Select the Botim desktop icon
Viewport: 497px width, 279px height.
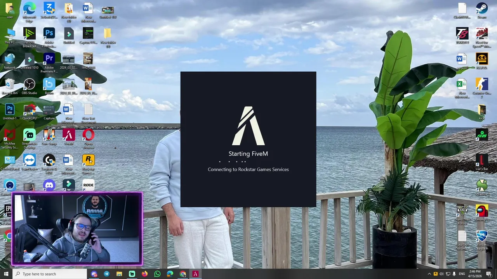(49, 87)
